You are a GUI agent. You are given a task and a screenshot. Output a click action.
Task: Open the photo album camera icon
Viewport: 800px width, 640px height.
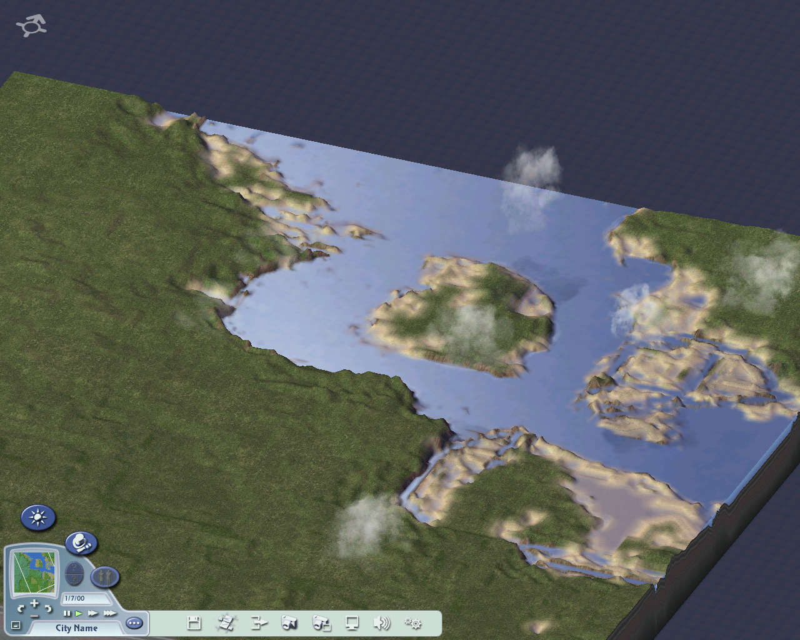[321, 622]
